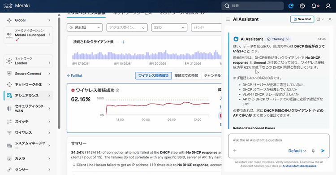This screenshot has width=336, height=175.
Task: Click the 接続されたクライアント数 chart title
Action: (x=94, y=42)
